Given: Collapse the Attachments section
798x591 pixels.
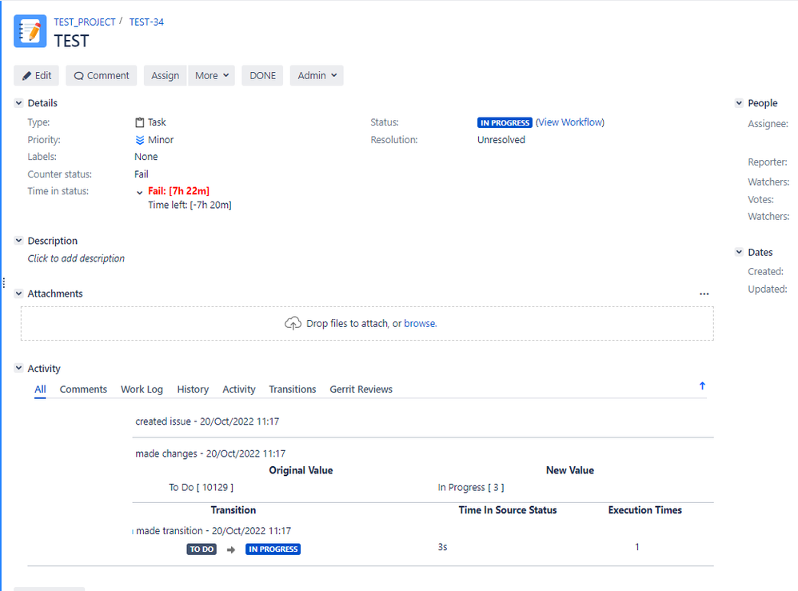Looking at the screenshot, I should tap(19, 294).
